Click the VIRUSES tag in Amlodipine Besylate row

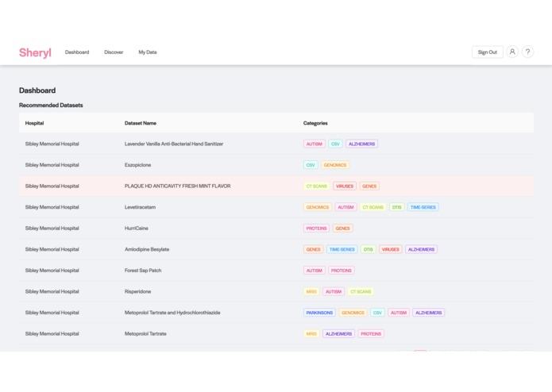click(391, 249)
